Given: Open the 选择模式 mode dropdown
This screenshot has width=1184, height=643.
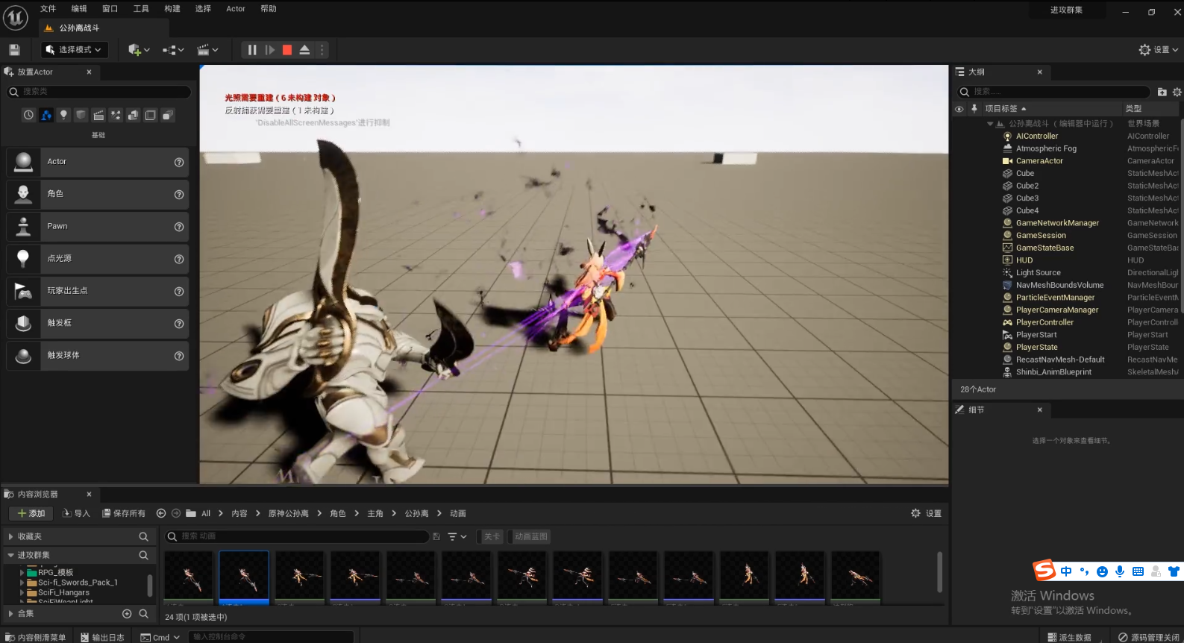Looking at the screenshot, I should (x=74, y=50).
